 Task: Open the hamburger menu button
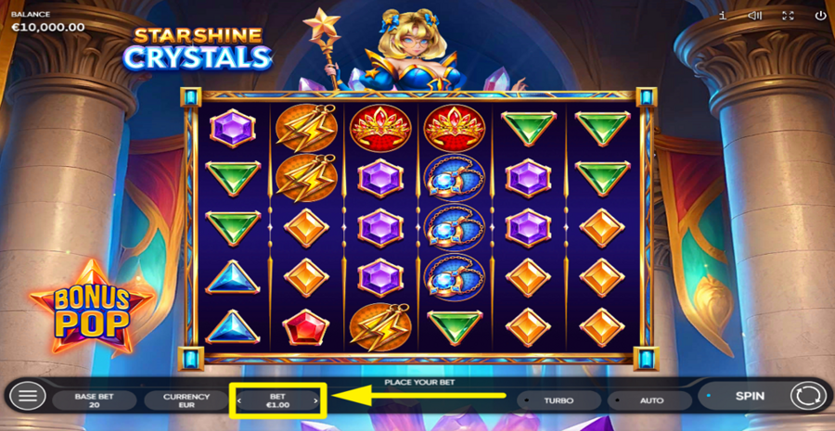28,396
